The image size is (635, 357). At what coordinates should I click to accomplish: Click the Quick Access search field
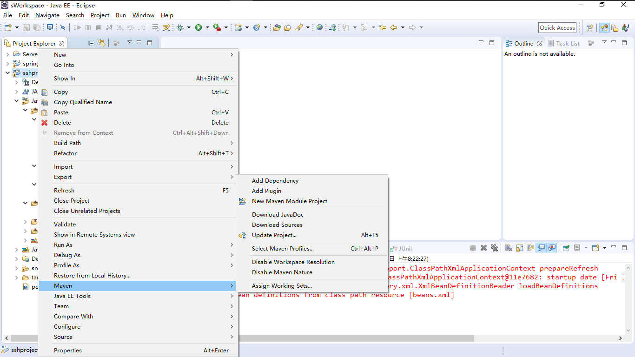557,28
